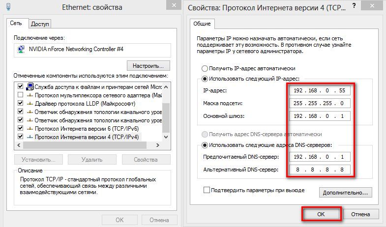
Task: Open advanced settings via 'Дополнительно...'
Action: click(x=345, y=193)
